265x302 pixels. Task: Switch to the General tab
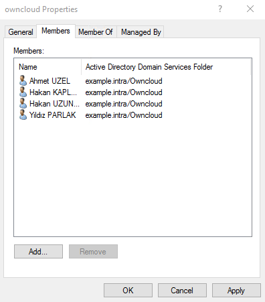(x=21, y=32)
